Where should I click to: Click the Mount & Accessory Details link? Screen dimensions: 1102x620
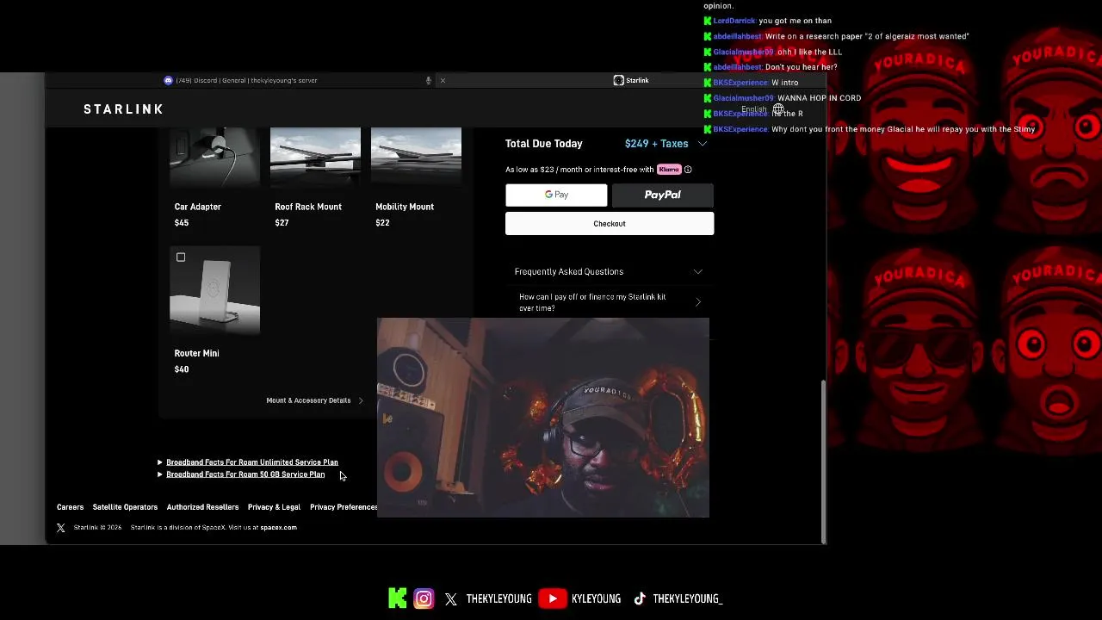point(308,400)
